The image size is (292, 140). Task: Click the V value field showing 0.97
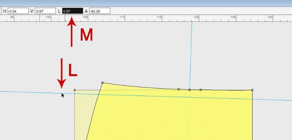pos(45,11)
